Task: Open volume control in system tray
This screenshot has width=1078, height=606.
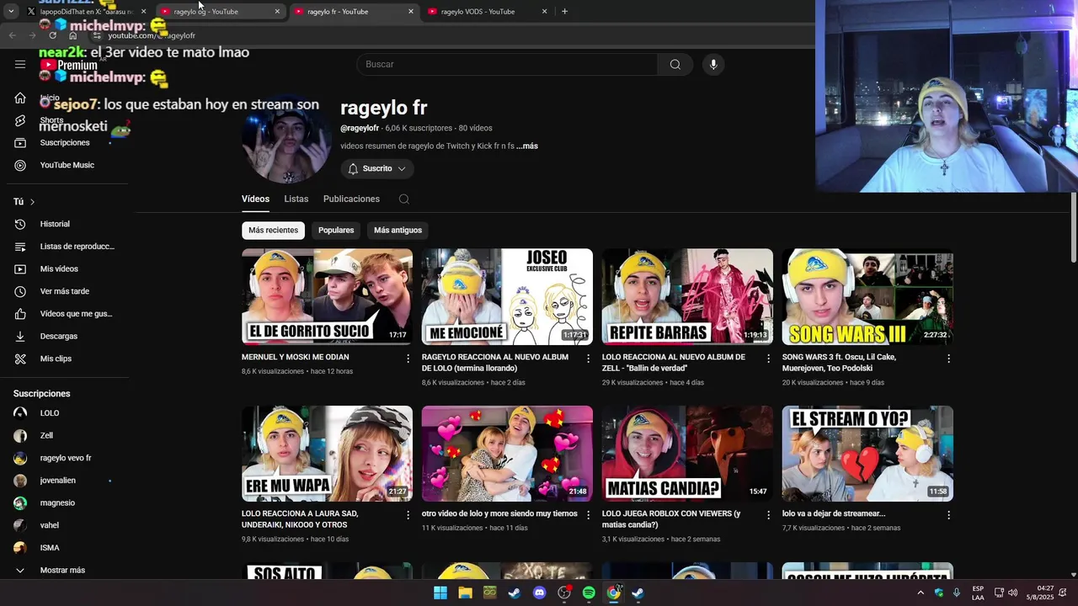Action: [x=1012, y=593]
